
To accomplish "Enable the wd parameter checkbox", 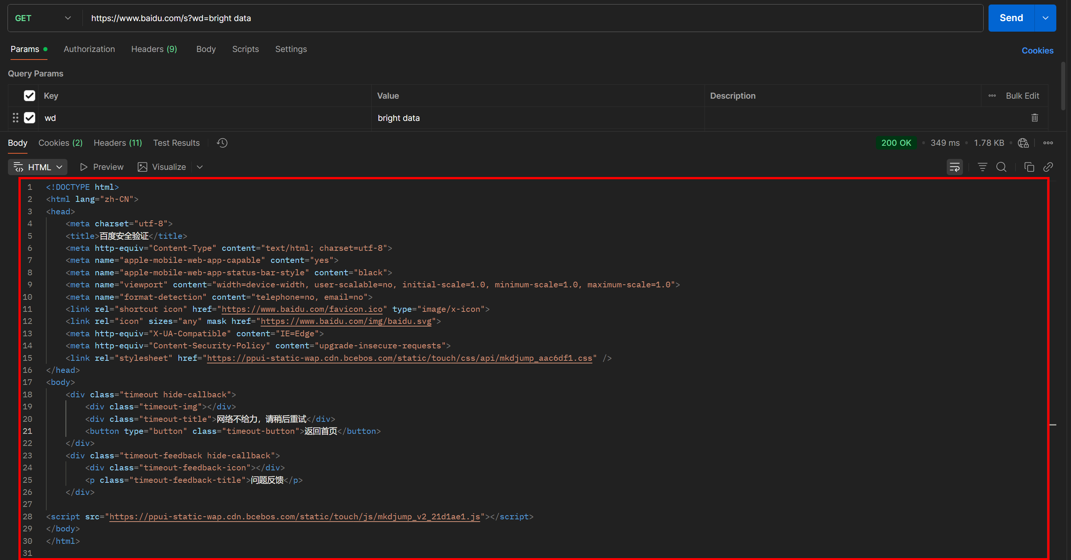I will [29, 117].
